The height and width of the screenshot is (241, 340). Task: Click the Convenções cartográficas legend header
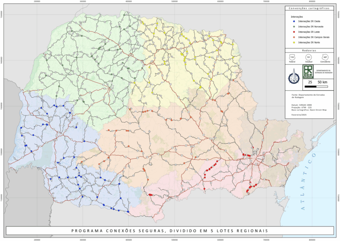[x=309, y=8]
